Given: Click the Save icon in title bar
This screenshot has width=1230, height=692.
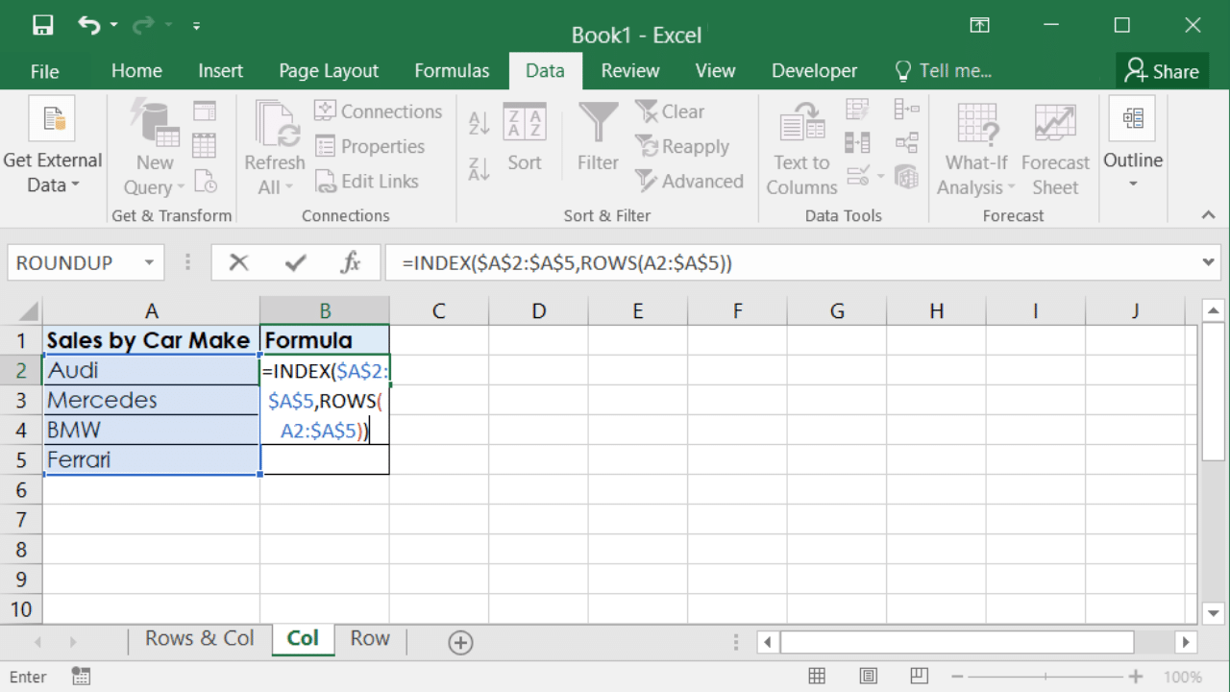Looking at the screenshot, I should pyautogui.click(x=42, y=26).
